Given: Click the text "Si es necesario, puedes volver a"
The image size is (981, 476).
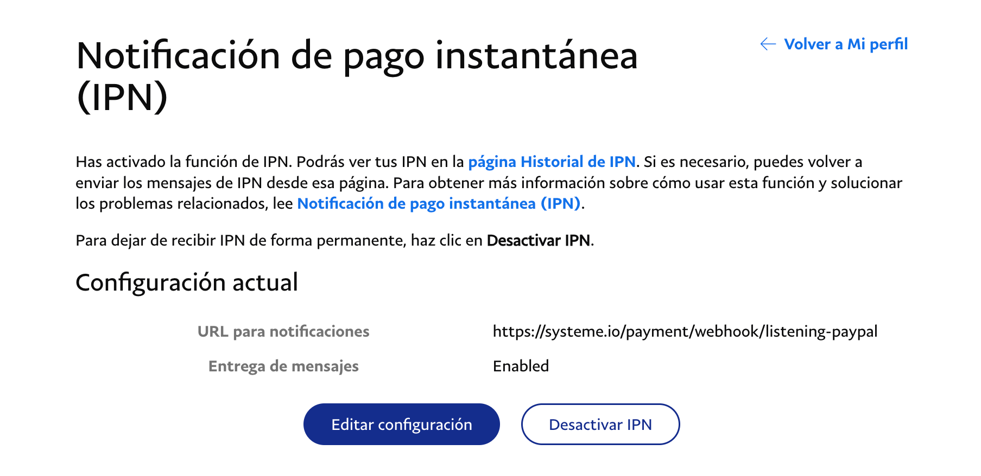Looking at the screenshot, I should (x=753, y=162).
